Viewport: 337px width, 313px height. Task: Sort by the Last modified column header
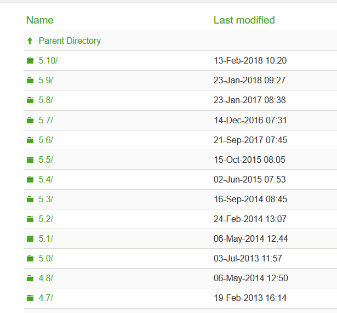(x=244, y=20)
